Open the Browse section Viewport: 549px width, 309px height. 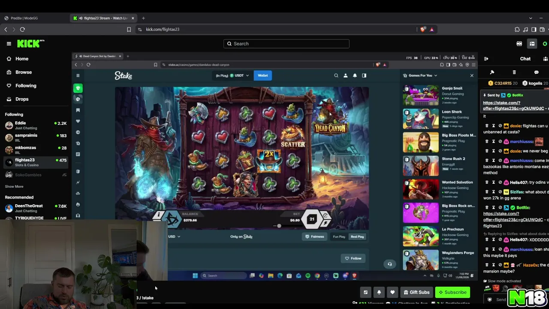coord(19,72)
